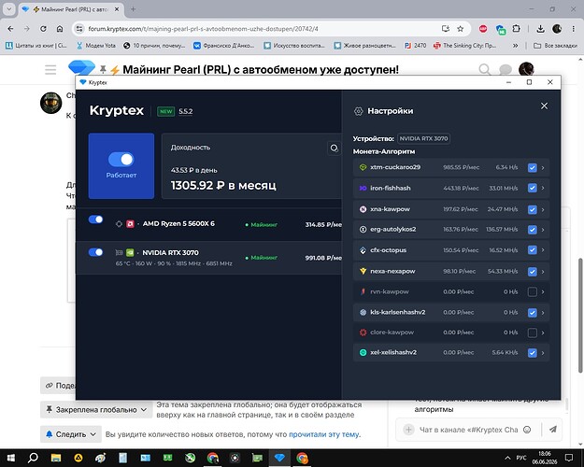The width and height of the screenshot is (584, 467).
Task: Bookmark this page with star icon
Action: (x=461, y=29)
